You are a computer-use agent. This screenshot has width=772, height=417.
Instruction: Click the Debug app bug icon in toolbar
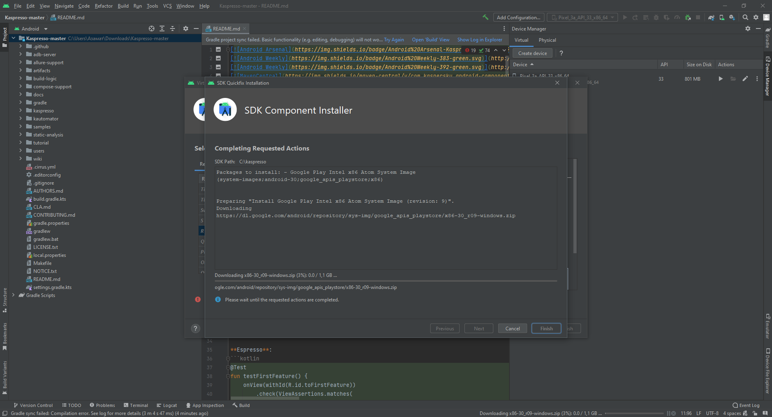(656, 17)
